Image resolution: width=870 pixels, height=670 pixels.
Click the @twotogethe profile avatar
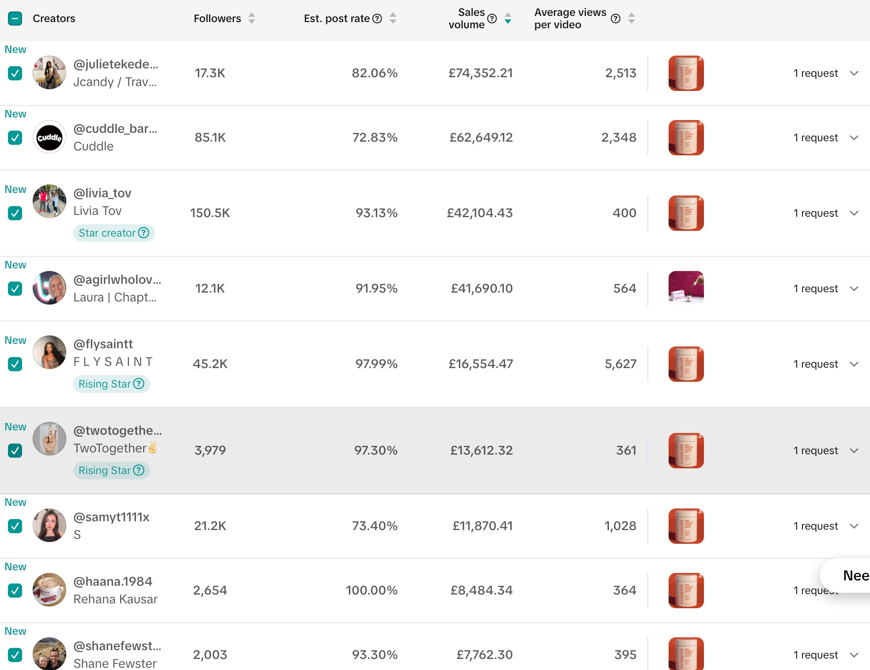tap(49, 439)
